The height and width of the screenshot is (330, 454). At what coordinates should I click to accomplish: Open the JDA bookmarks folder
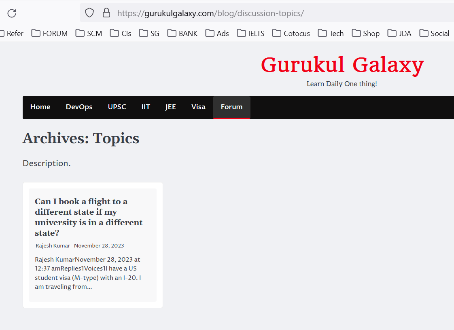[x=399, y=33]
